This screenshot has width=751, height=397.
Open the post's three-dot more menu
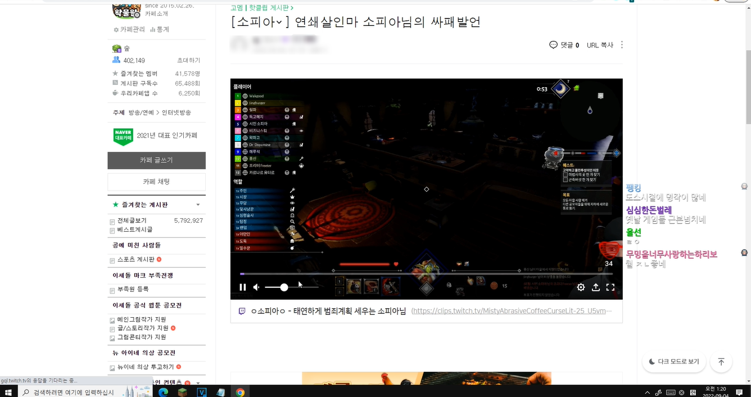(x=622, y=45)
